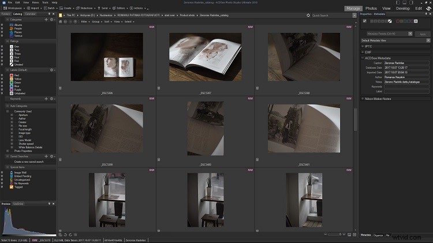Click the Send toolbar icon
The height and width of the screenshot is (243, 433).
click(99, 8)
